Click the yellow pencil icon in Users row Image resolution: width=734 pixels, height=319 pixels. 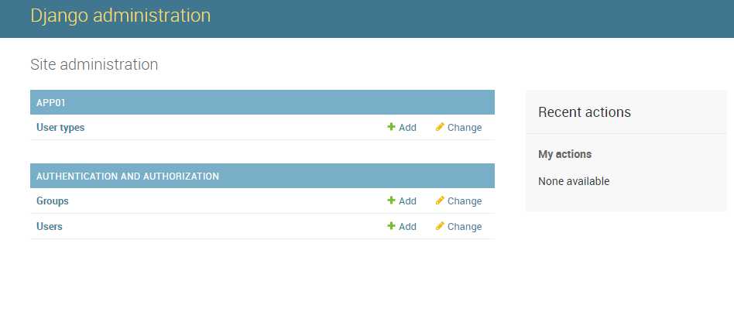pyautogui.click(x=440, y=226)
